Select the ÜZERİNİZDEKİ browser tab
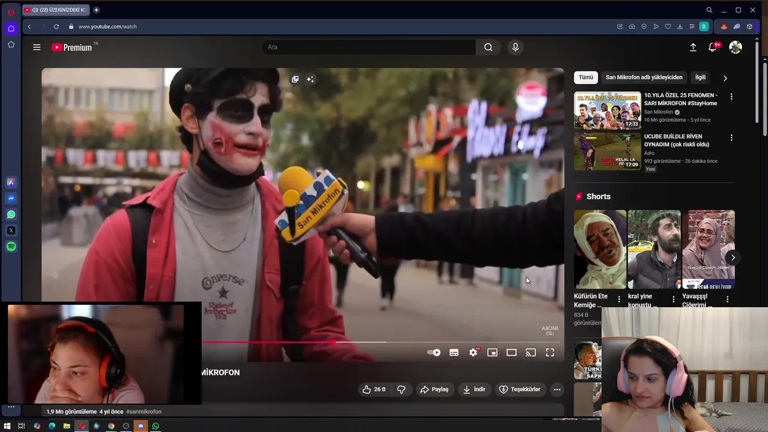Screen dimensions: 768x432 tap(57, 10)
